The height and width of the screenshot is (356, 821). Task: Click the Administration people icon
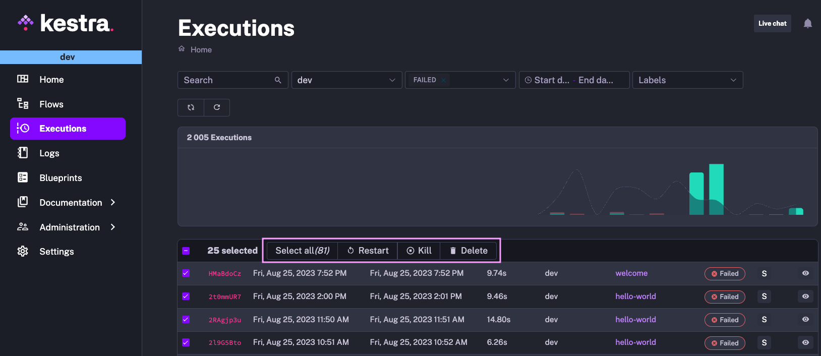pyautogui.click(x=23, y=226)
